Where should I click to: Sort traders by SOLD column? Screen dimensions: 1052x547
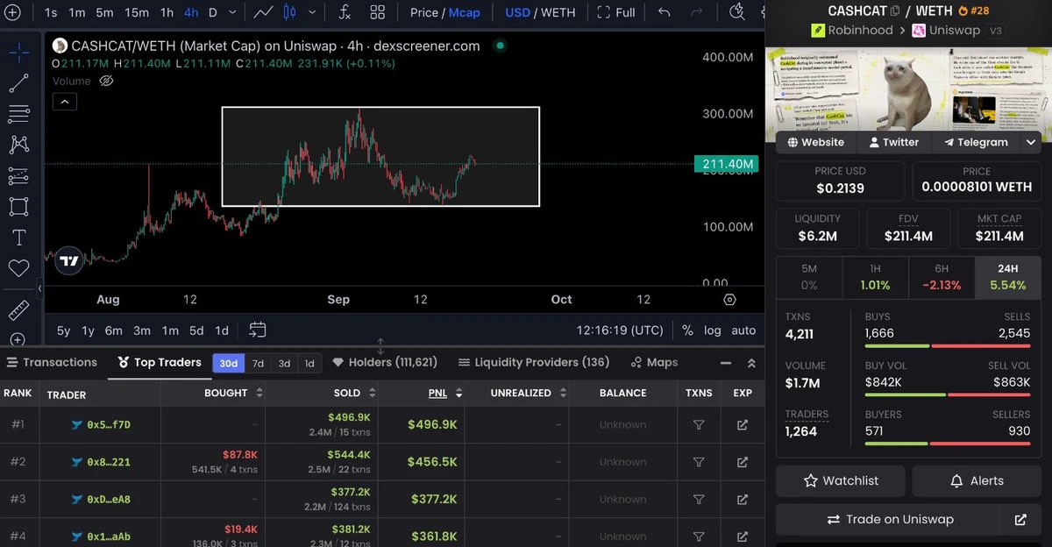(x=354, y=393)
